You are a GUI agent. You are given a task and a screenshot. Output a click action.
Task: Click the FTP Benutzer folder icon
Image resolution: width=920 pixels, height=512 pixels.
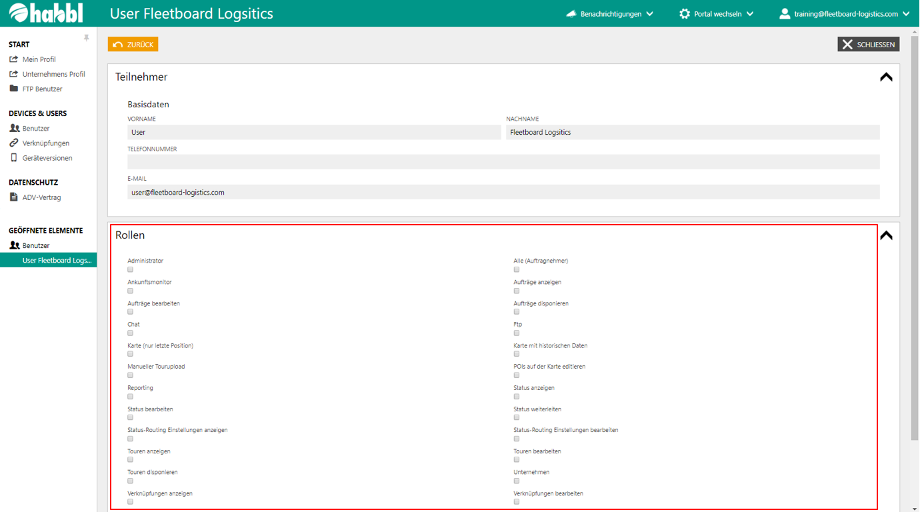(x=13, y=89)
